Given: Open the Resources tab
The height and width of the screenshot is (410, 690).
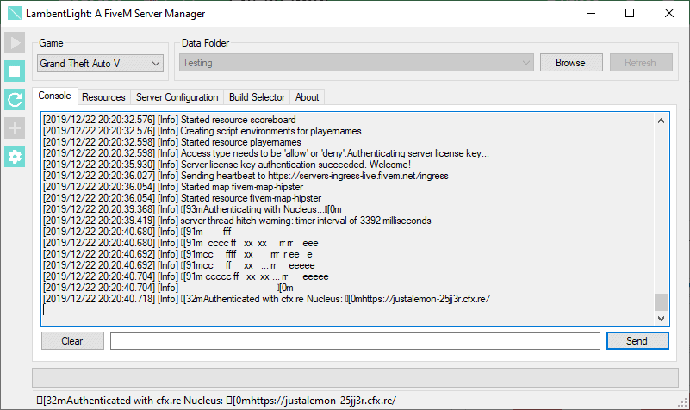Looking at the screenshot, I should [103, 97].
